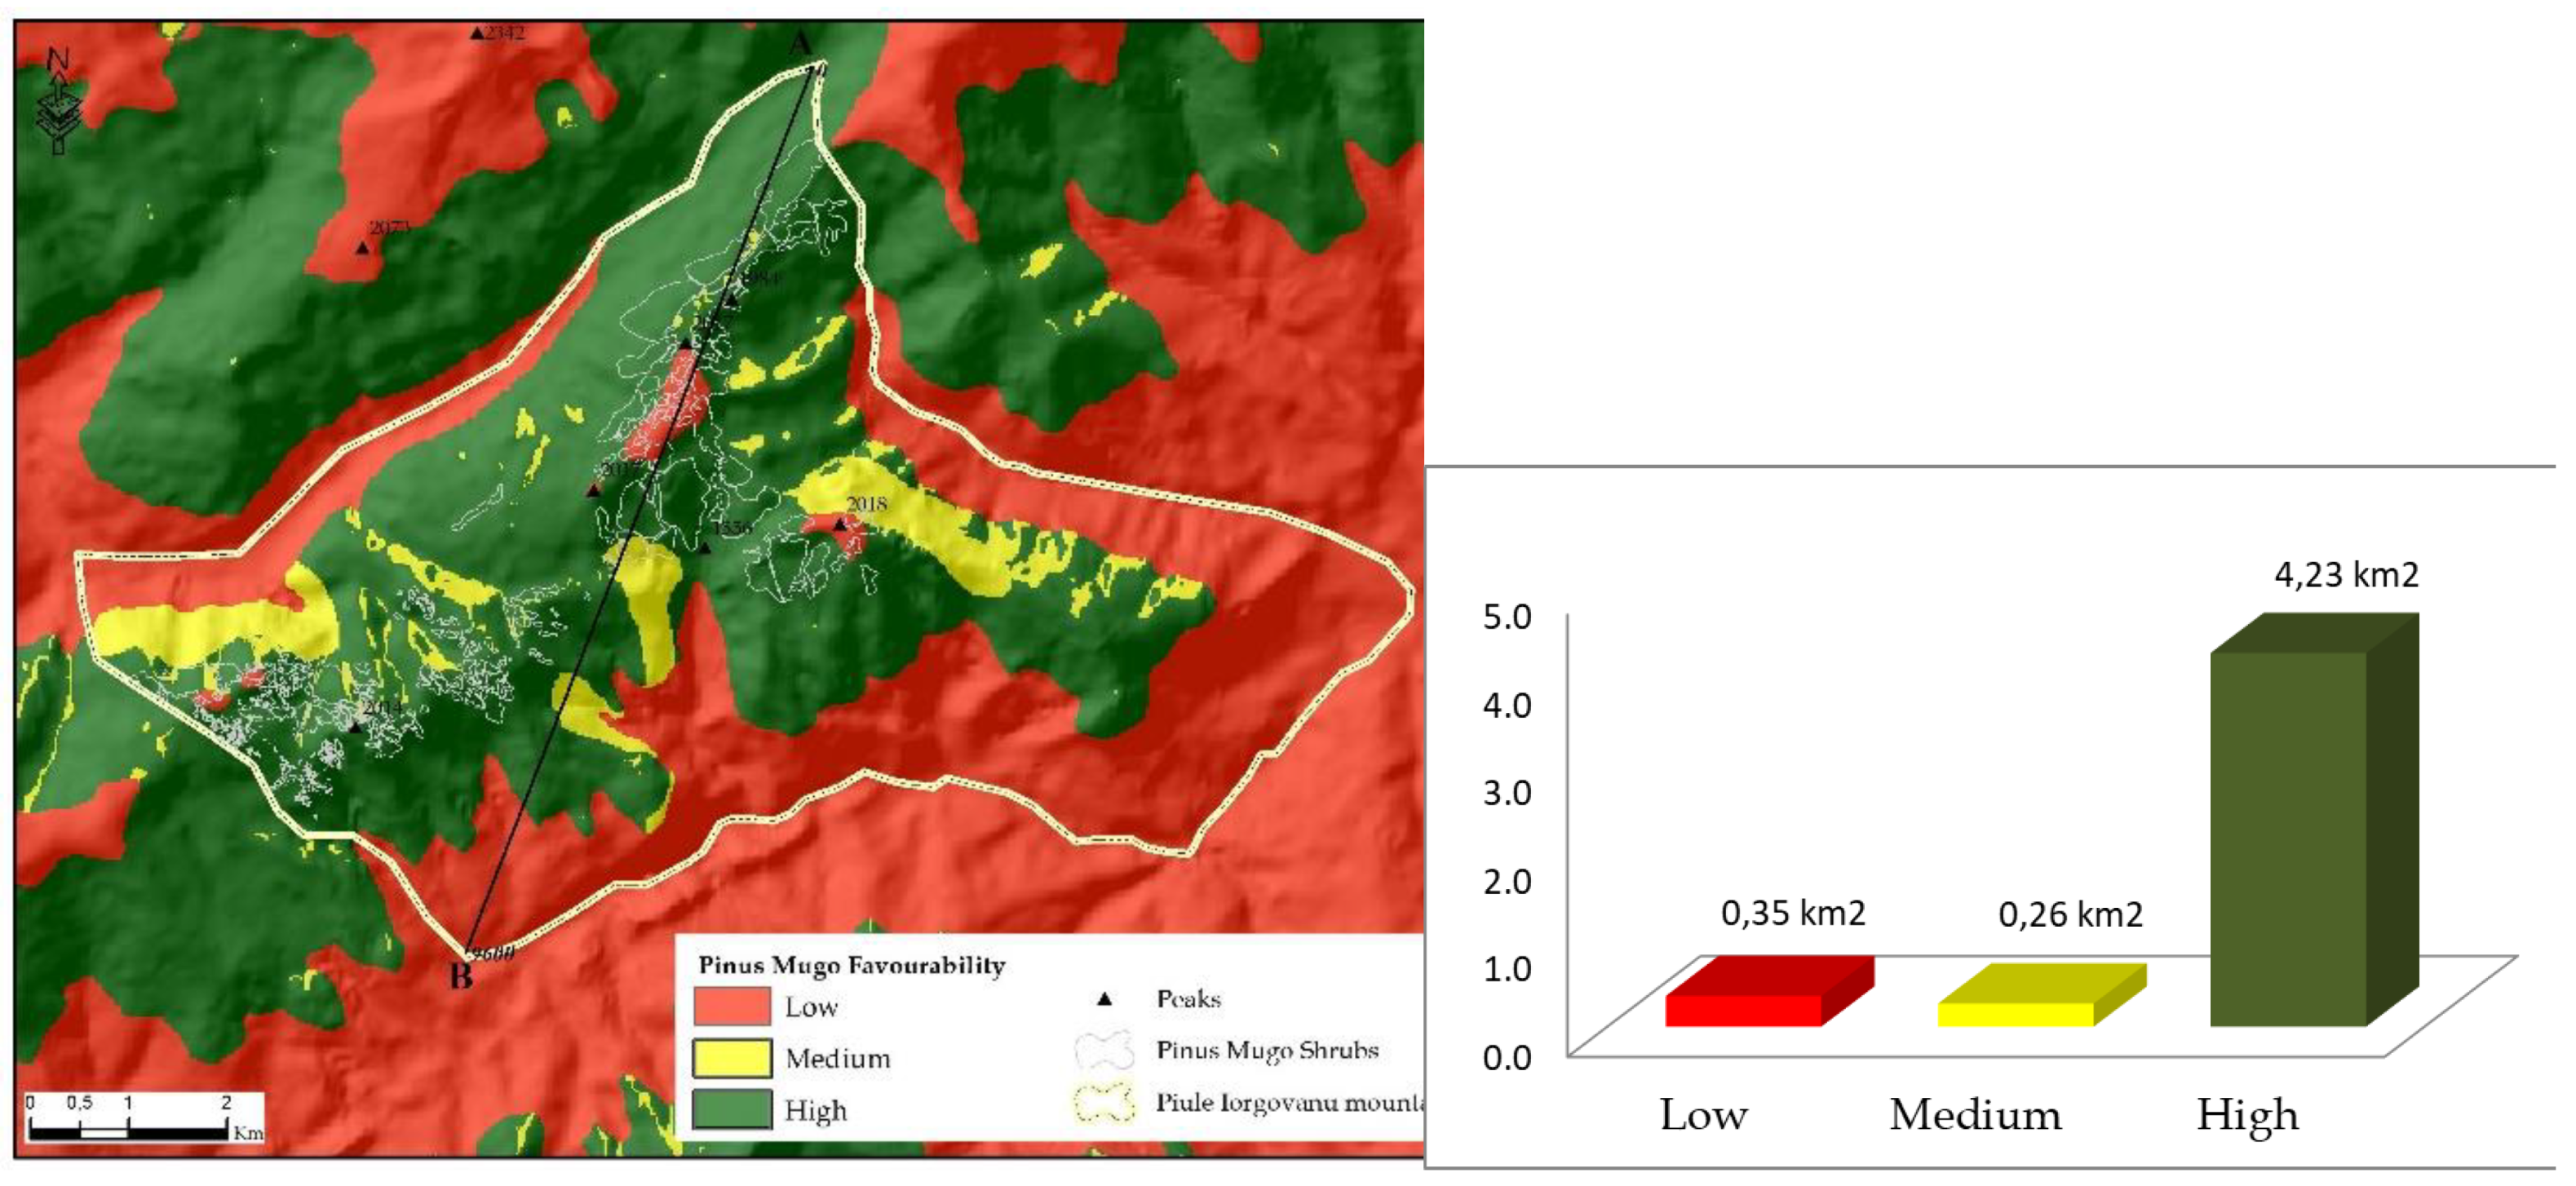Click the Pinus Mugo Shrubs legend outline symbol
Viewport: 2576px width, 1186px height.
1104,1050
